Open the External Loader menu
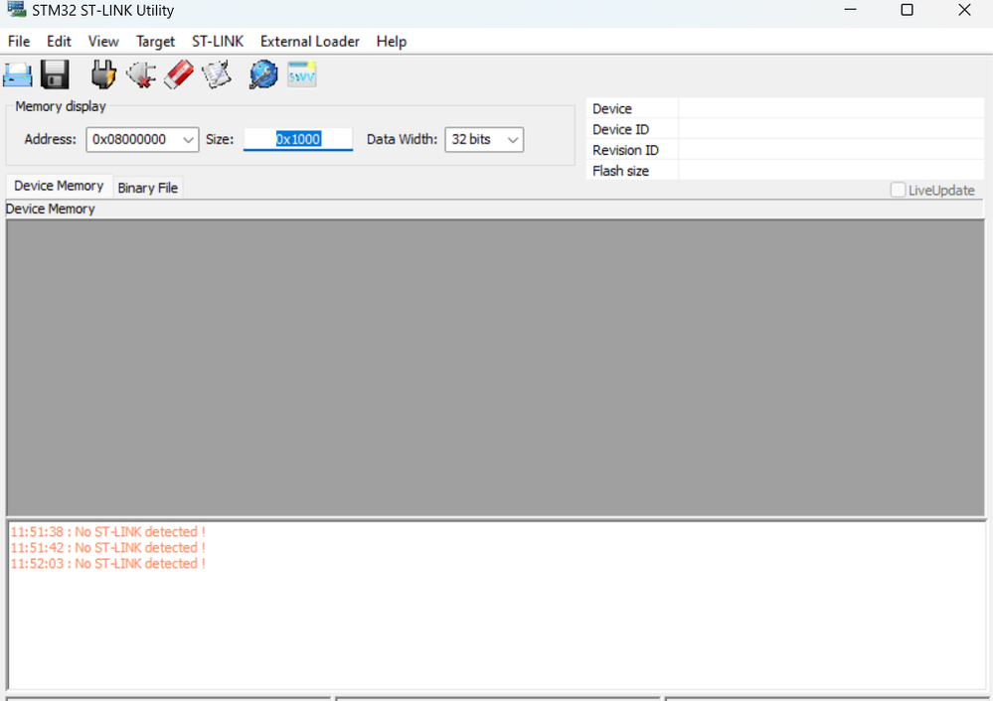993x701 pixels. tap(310, 41)
